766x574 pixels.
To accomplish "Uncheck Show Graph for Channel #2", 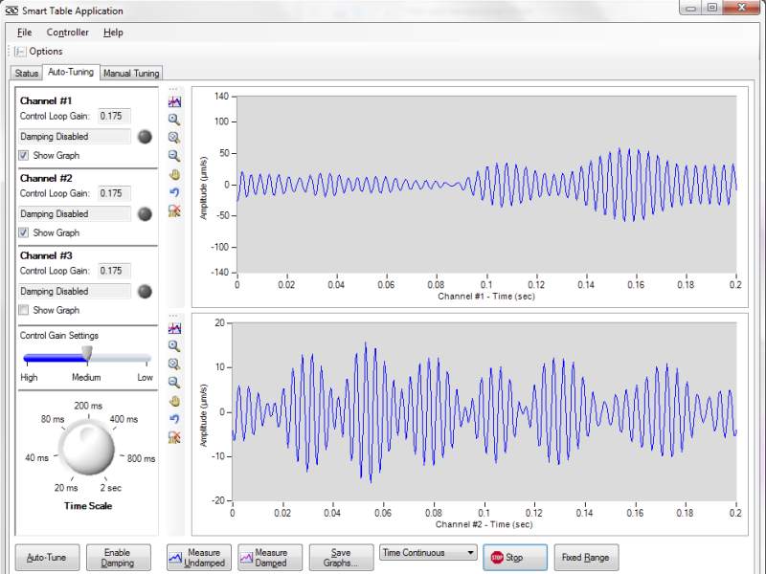I will (24, 232).
